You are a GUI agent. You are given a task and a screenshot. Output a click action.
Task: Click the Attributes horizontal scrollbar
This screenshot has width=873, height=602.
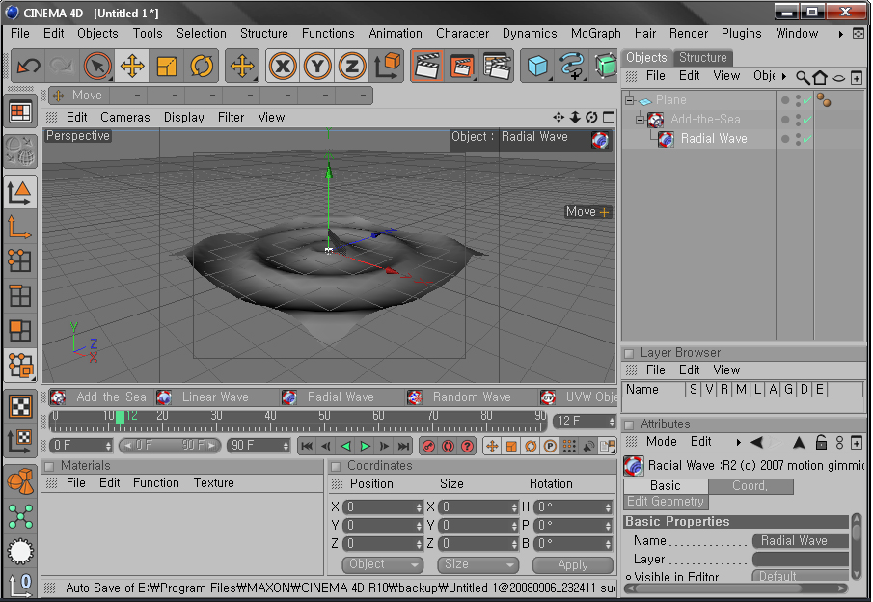pos(735,588)
